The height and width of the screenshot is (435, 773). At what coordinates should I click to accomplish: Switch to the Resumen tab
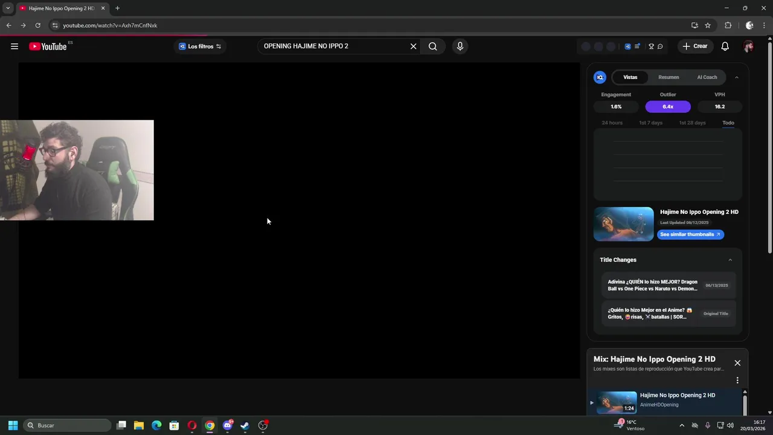coord(669,77)
